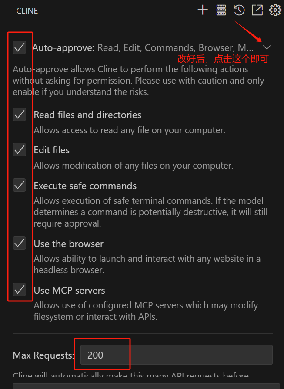Open the MCP Servers icon
Screen dimensions: 284x389
coord(221,10)
